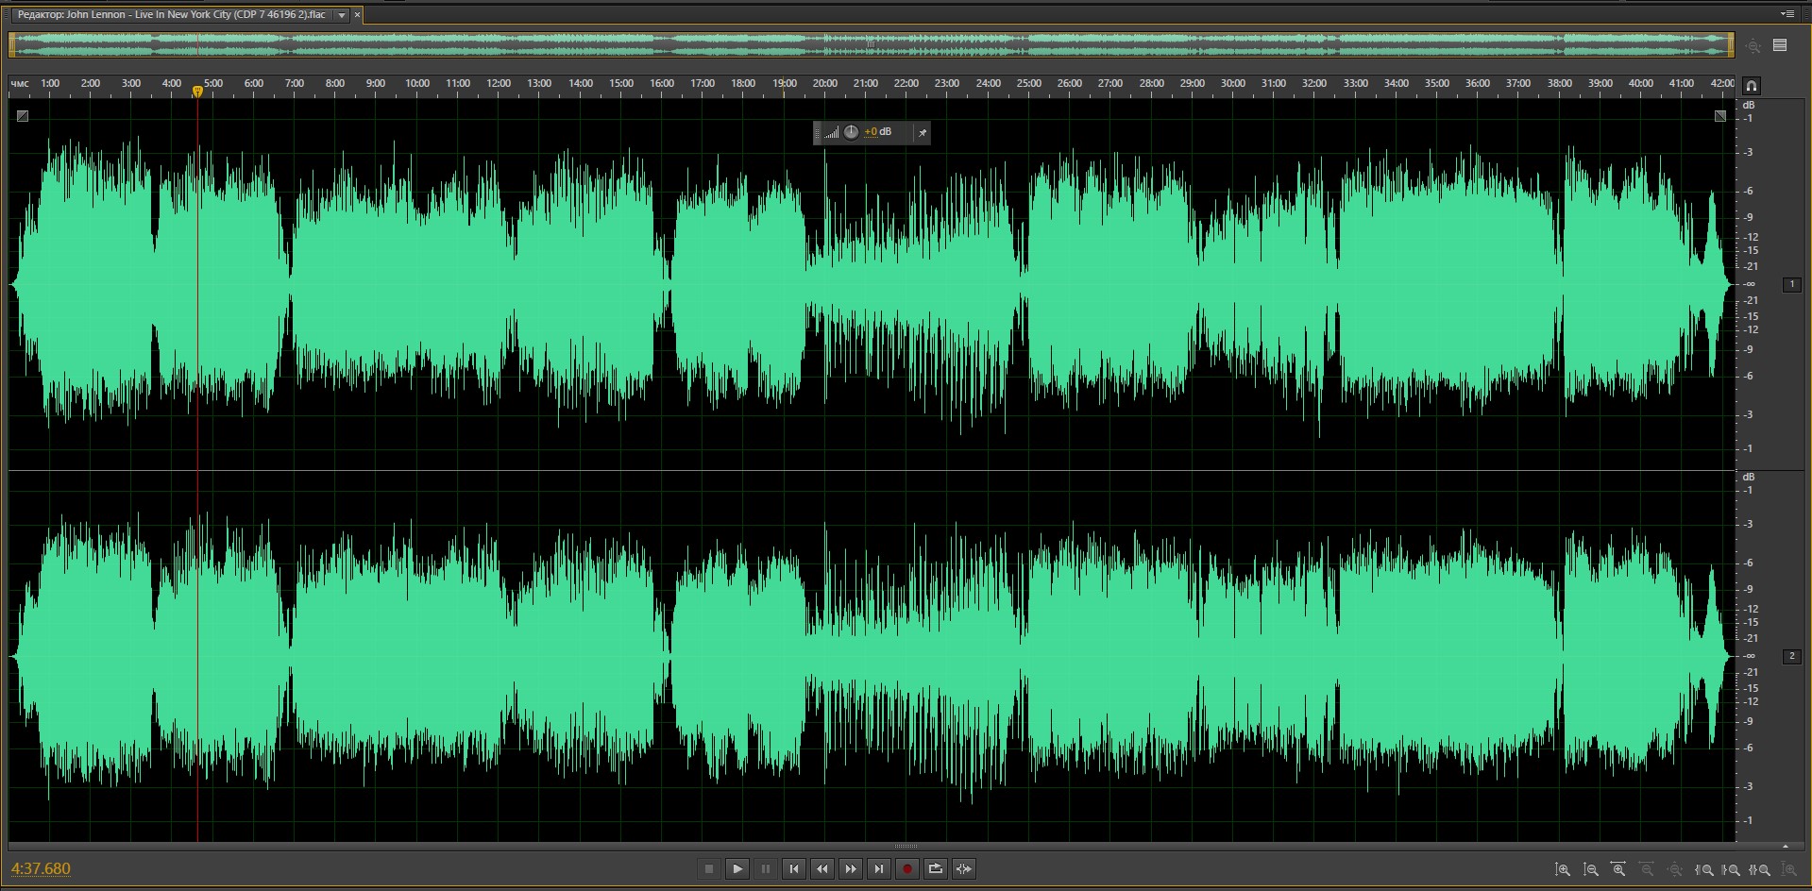Toggle snapping with the magnet icon
This screenshot has width=1812, height=891.
click(1751, 85)
